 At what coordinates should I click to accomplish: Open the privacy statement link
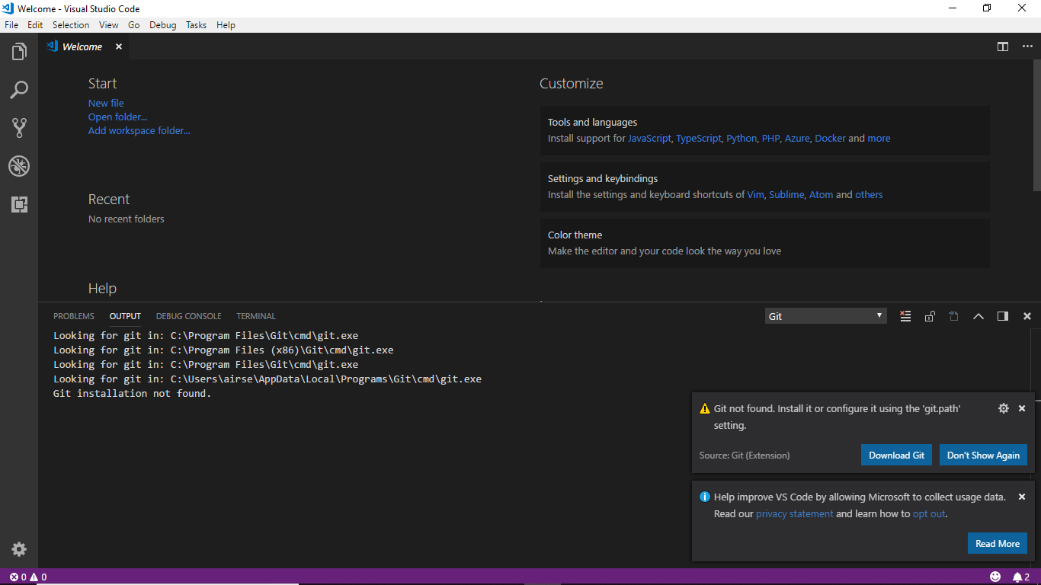pyautogui.click(x=795, y=514)
